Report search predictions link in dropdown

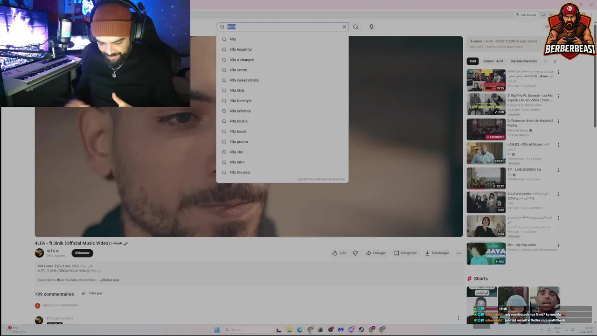[321, 179]
